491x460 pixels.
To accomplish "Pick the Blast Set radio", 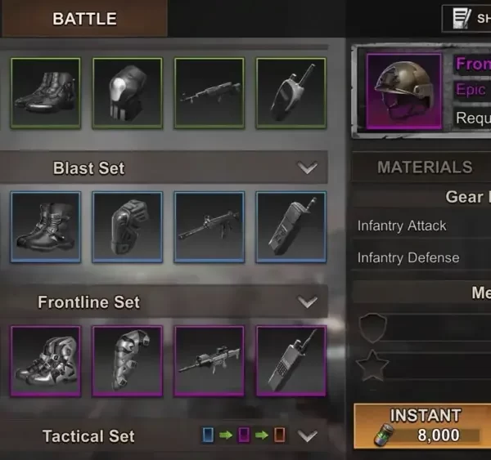I will [291, 227].
